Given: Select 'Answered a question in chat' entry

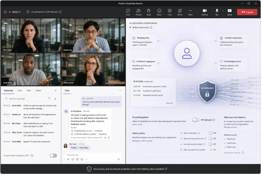Looking at the screenshot, I should (x=150, y=87).
